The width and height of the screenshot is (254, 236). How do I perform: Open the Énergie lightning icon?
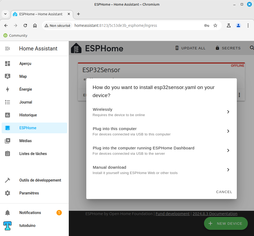(8, 89)
